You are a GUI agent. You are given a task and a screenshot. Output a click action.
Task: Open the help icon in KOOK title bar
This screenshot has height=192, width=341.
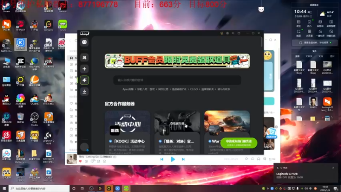pos(239,33)
